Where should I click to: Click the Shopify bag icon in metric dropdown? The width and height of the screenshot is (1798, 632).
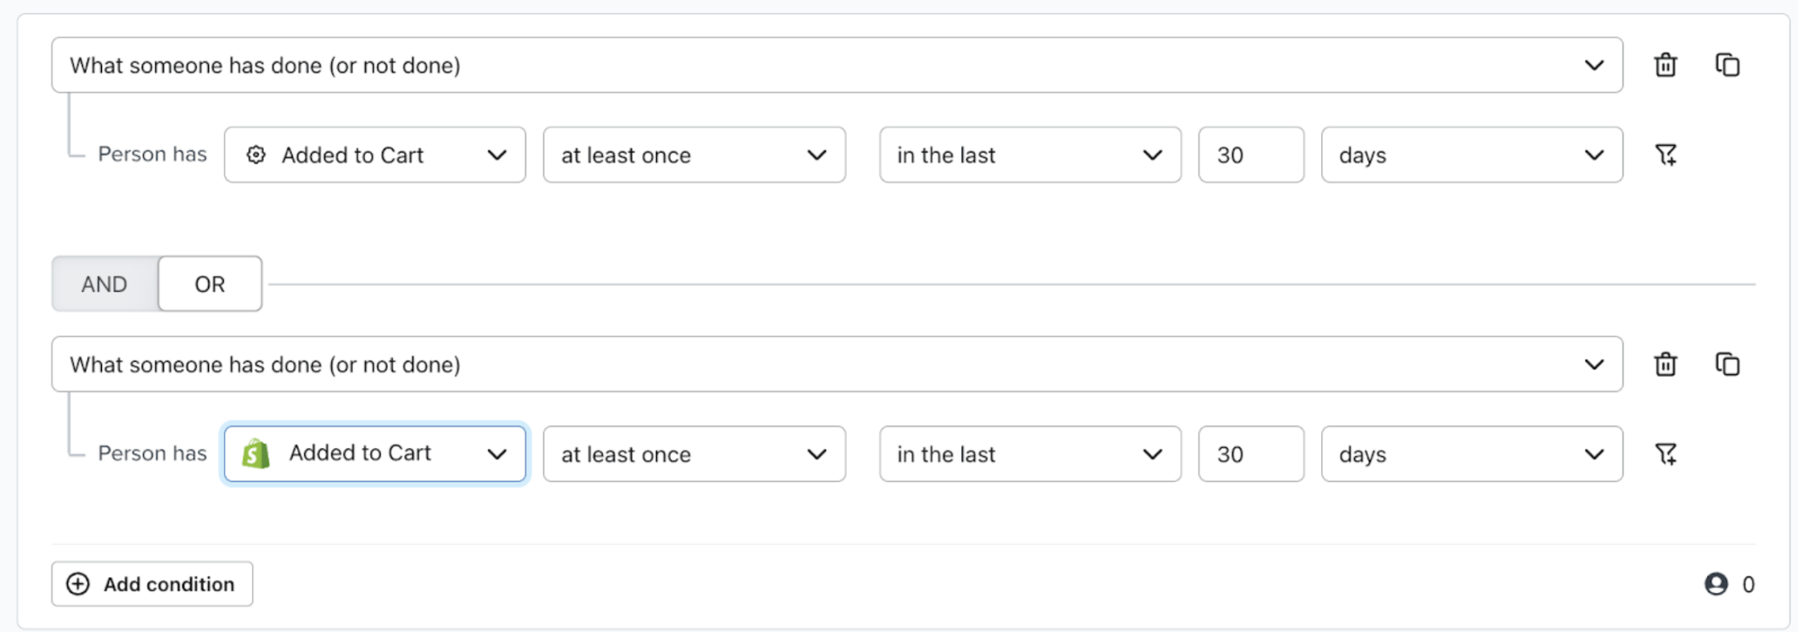coord(255,454)
